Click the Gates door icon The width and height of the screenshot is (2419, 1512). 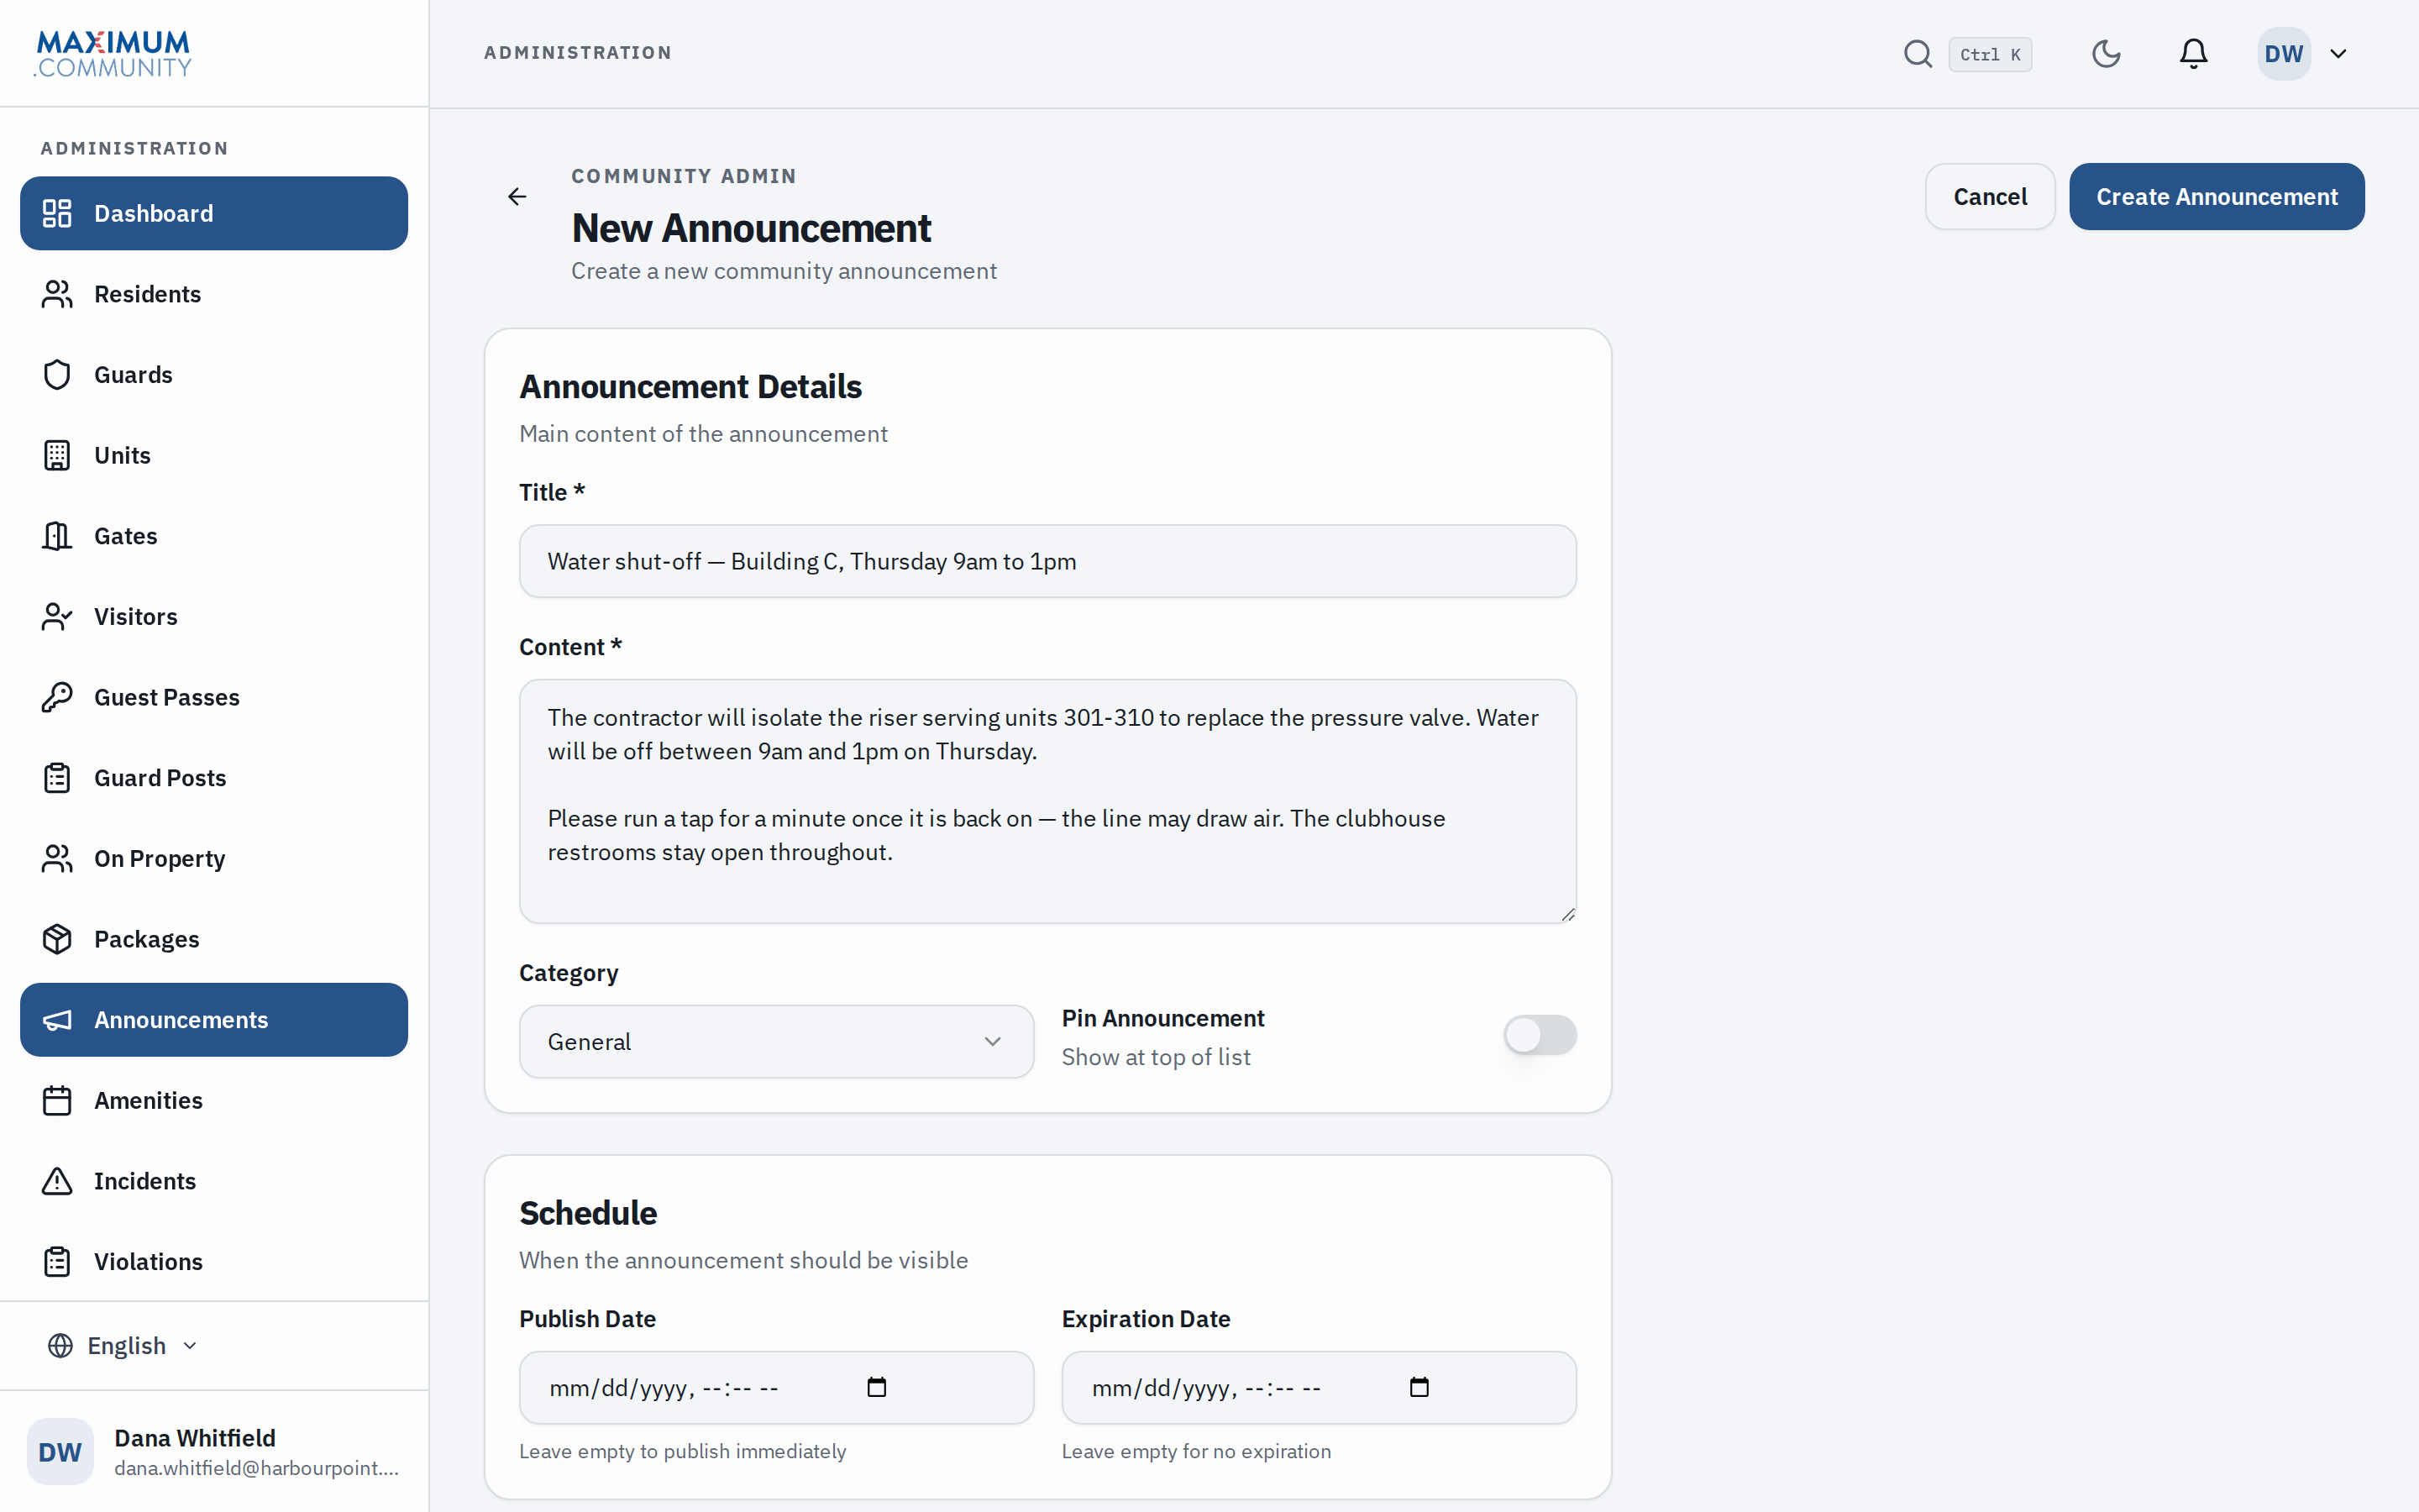click(x=57, y=536)
